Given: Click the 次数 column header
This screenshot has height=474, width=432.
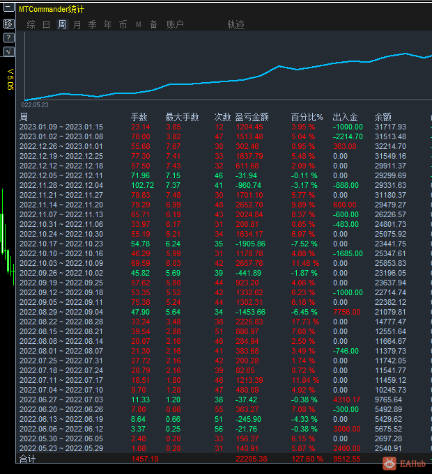Looking at the screenshot, I should click(222, 117).
